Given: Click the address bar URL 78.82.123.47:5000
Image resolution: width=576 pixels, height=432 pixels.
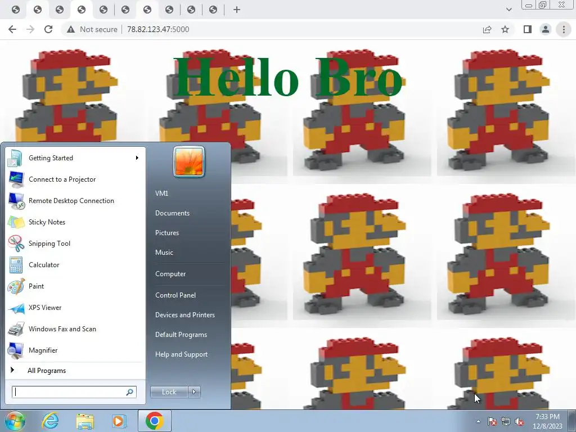Looking at the screenshot, I should (158, 29).
